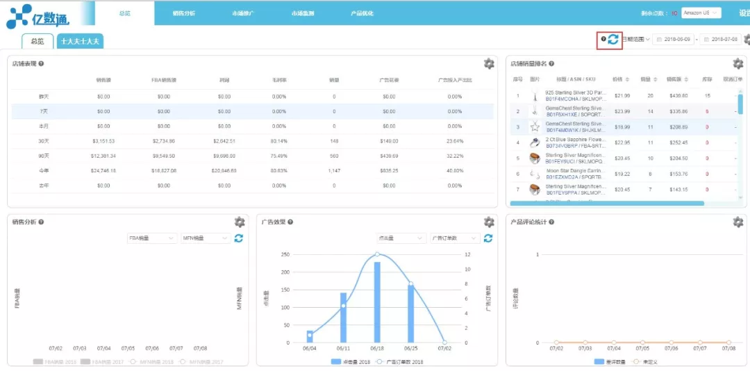Go to the 销售分析 top menu
The image size is (750, 371).
[184, 13]
